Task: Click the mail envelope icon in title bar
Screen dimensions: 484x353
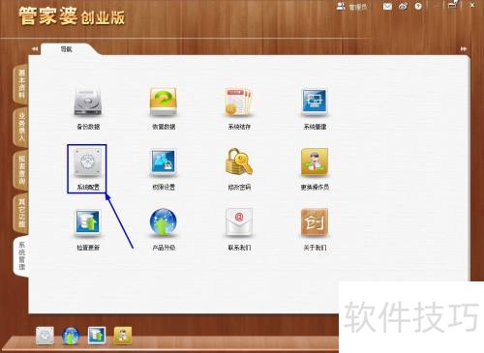Action: click(387, 6)
